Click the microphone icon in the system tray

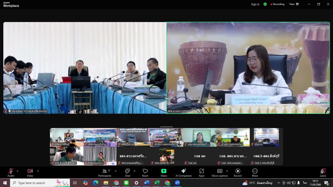[x=298, y=183]
